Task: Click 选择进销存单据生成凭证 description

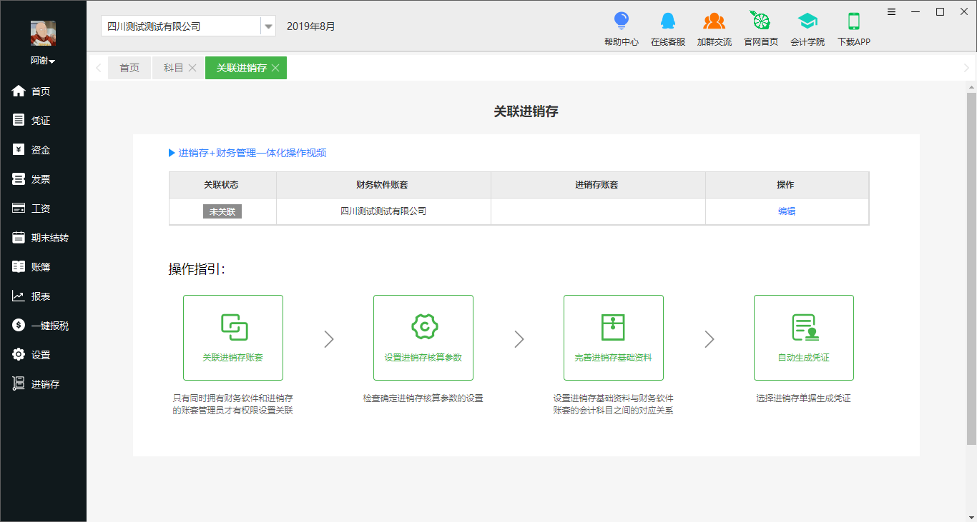Action: point(804,398)
